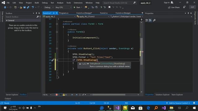Click the Property Pages wrench icon
This screenshot has width=198, height=111.
[154, 20]
